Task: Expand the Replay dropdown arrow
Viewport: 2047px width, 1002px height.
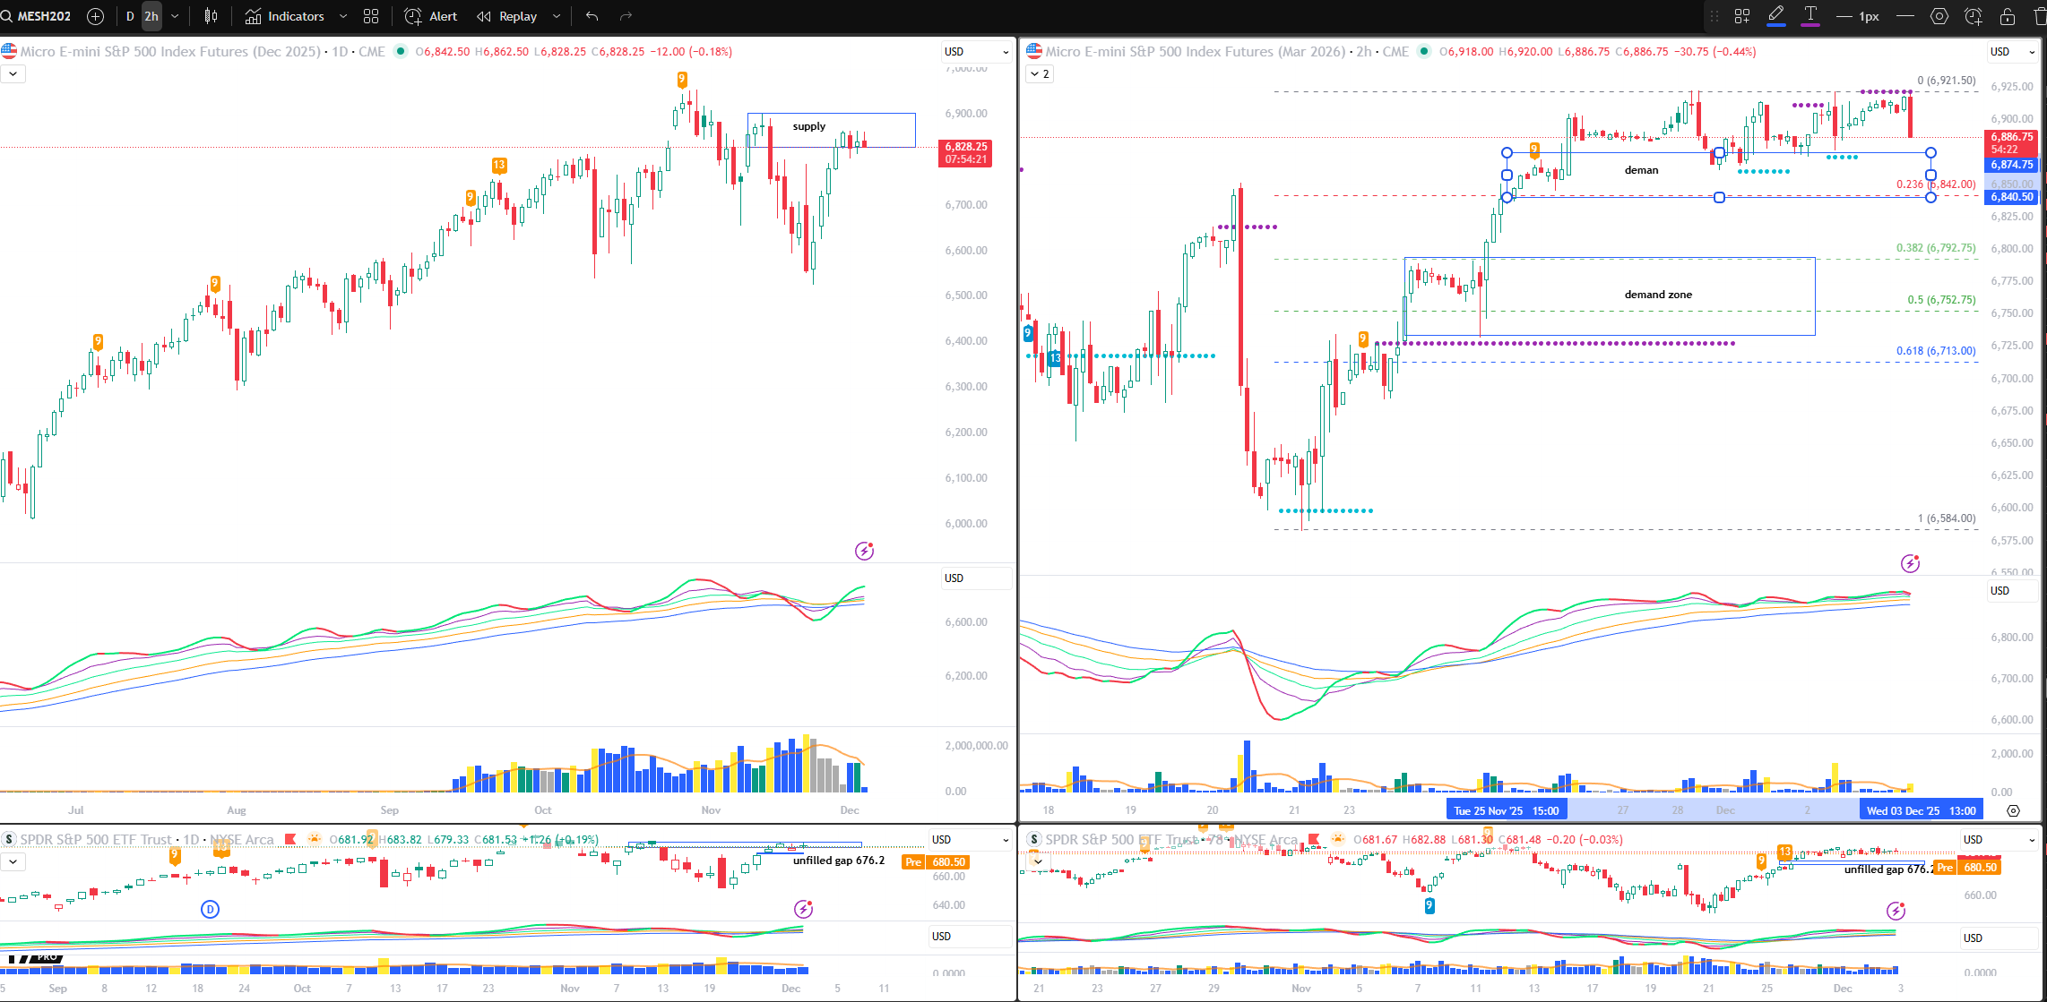Action: [x=557, y=16]
